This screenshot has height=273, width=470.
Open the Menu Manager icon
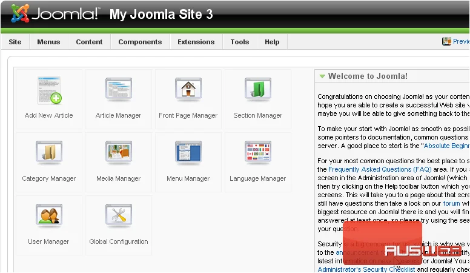click(x=188, y=152)
